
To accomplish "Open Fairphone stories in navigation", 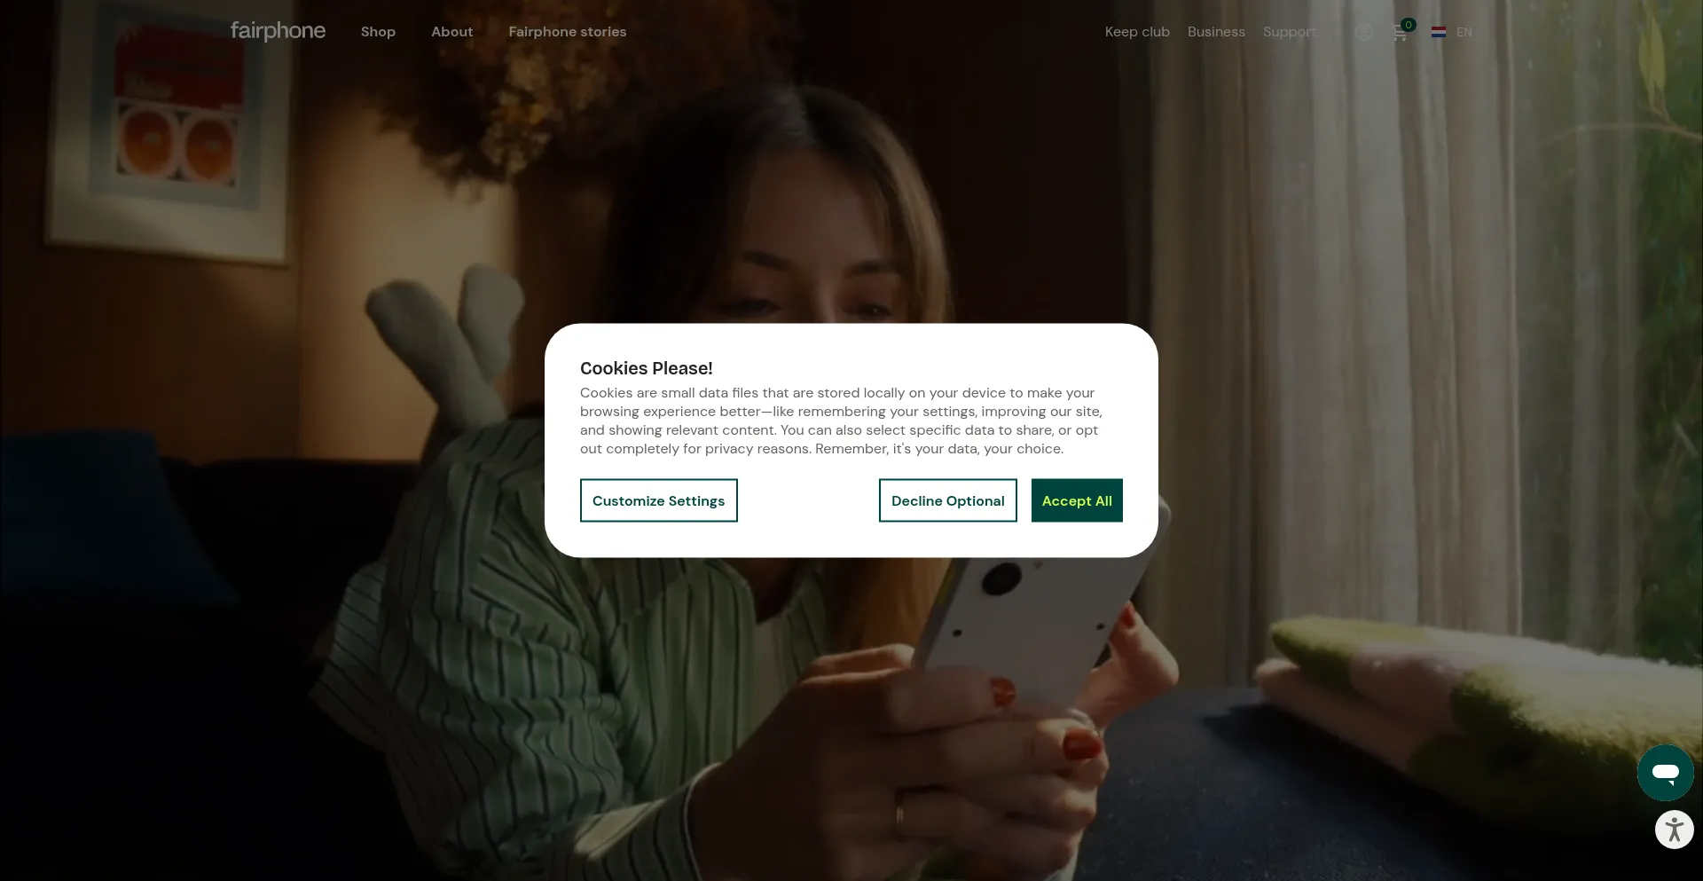I will pos(568,32).
